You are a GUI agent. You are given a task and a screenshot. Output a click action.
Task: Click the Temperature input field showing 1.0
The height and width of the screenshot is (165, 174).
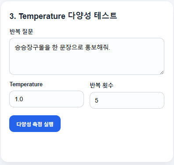coord(47,99)
